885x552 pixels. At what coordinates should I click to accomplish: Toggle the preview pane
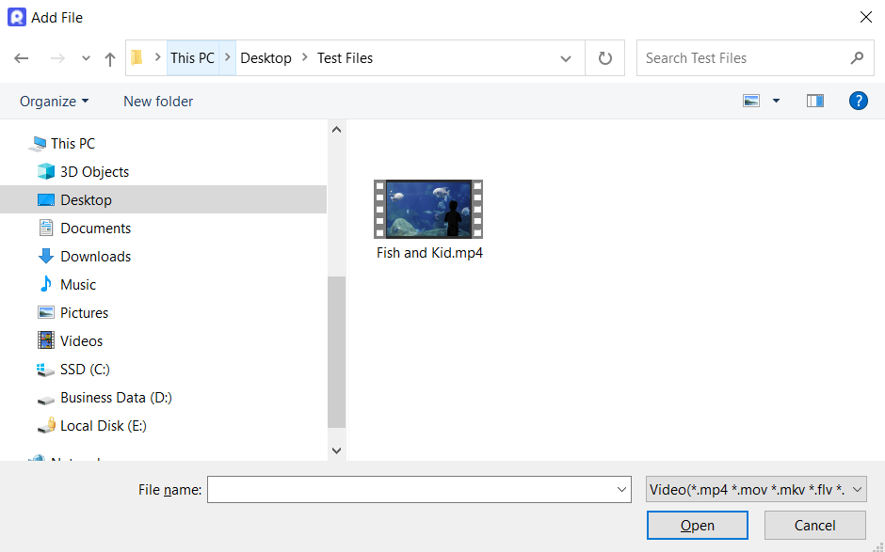814,101
